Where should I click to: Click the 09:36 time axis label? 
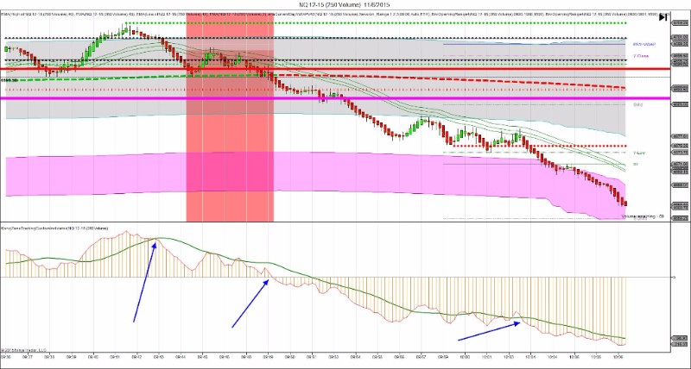(x=6, y=357)
